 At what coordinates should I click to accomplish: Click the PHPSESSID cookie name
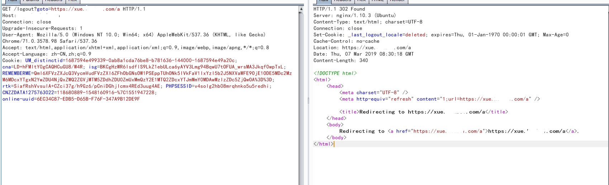(x=179, y=86)
